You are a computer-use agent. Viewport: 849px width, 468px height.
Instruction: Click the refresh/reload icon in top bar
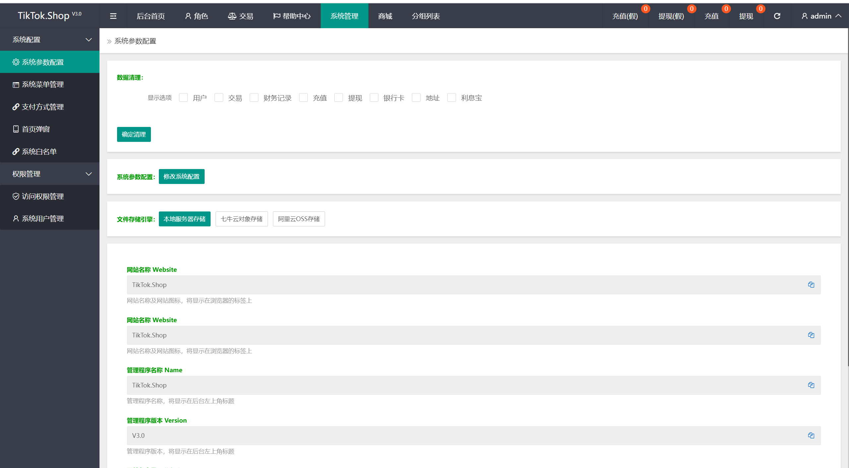tap(777, 16)
